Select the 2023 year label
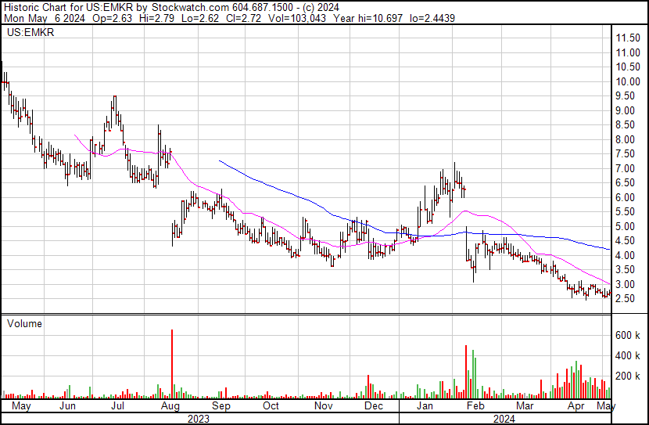The height and width of the screenshot is (425, 649). pos(199,419)
